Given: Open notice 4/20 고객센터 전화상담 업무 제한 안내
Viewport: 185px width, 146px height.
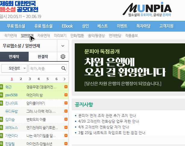Looking at the screenshot, I should point(108,121).
